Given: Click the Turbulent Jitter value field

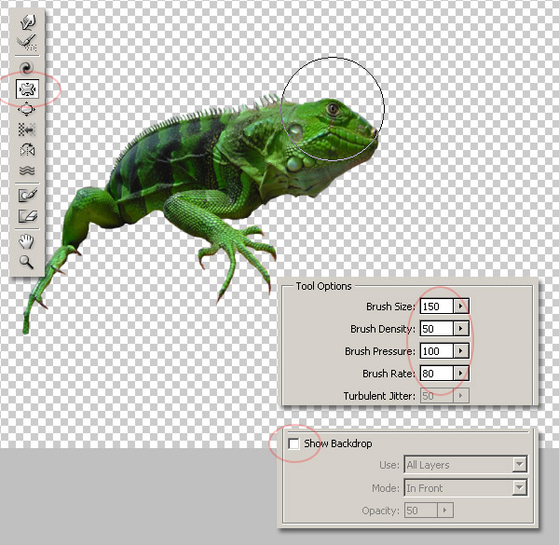Looking at the screenshot, I should pos(437,396).
